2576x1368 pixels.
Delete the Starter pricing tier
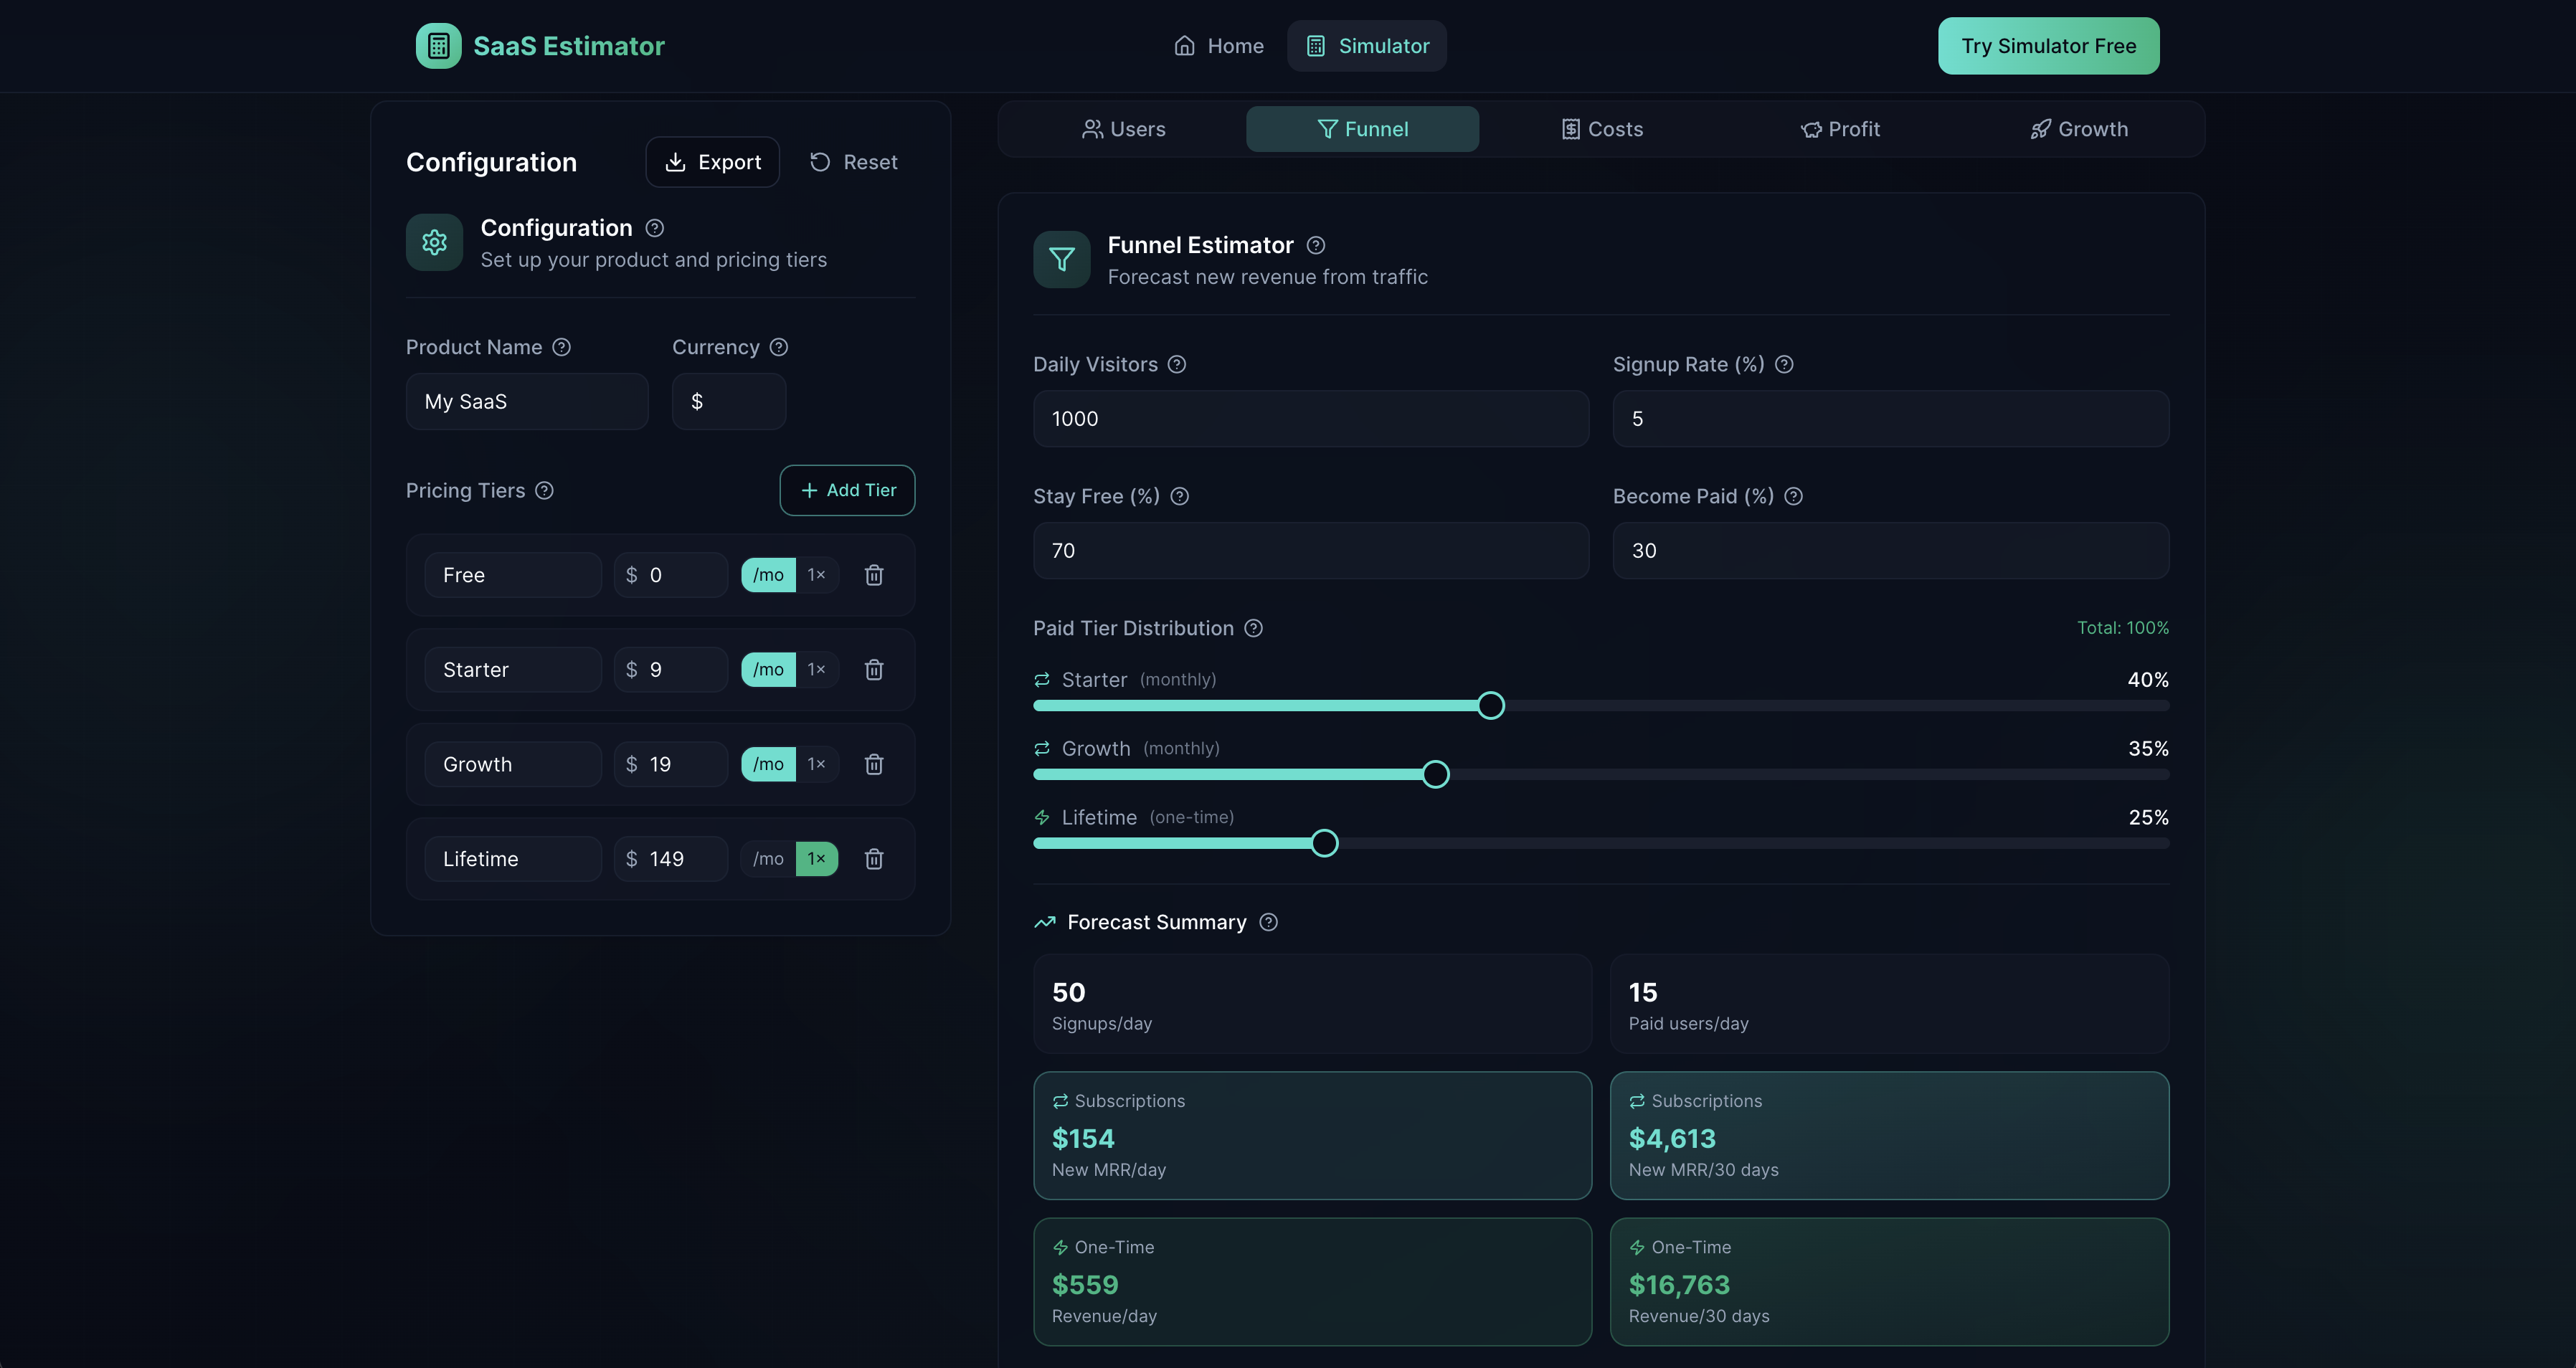874,669
